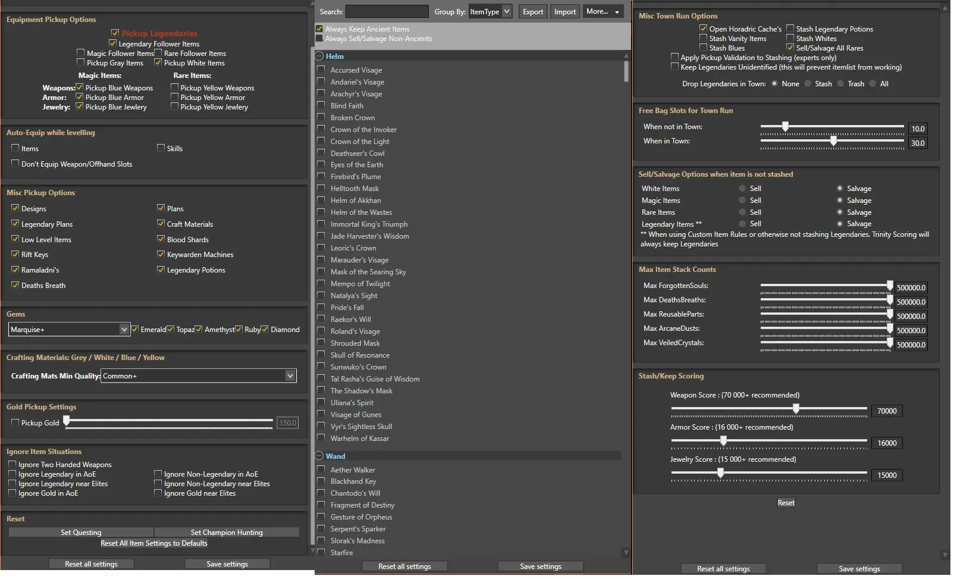Viewport: 954px width, 579px height.
Task: Check the Mempo of Twilight item
Action: tap(321, 284)
